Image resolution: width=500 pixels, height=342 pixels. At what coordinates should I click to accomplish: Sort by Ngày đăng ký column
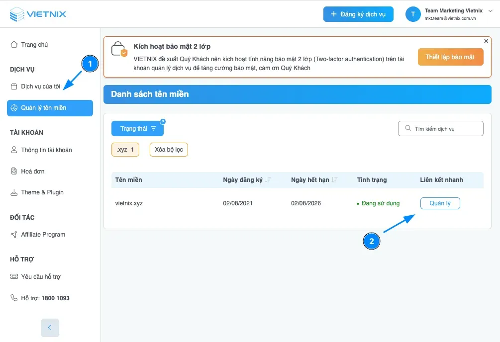point(268,180)
